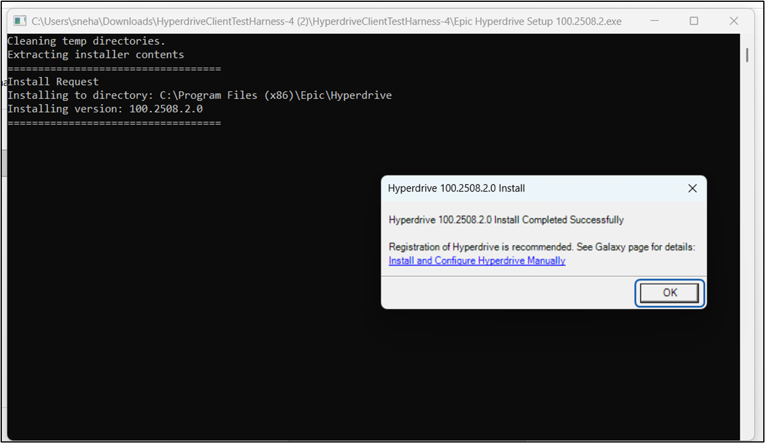Click the 'Installing version: 100.2508.2.0' line

(x=105, y=109)
